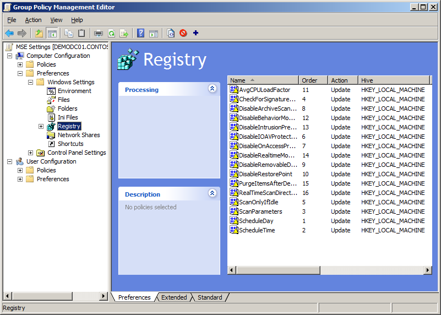Switch to the Extended tab
The width and height of the screenshot is (441, 315).
click(x=174, y=297)
